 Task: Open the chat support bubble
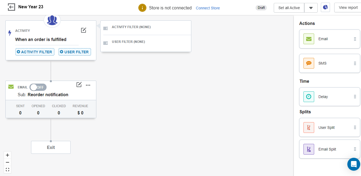pyautogui.click(x=354, y=164)
